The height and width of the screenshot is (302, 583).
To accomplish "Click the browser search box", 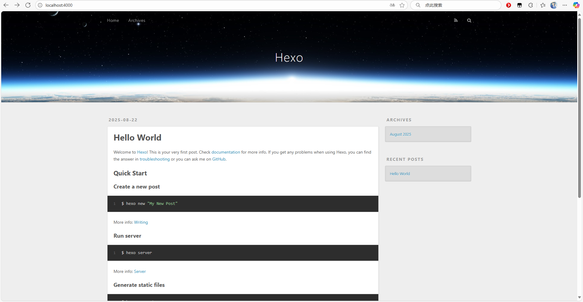I will (x=459, y=5).
